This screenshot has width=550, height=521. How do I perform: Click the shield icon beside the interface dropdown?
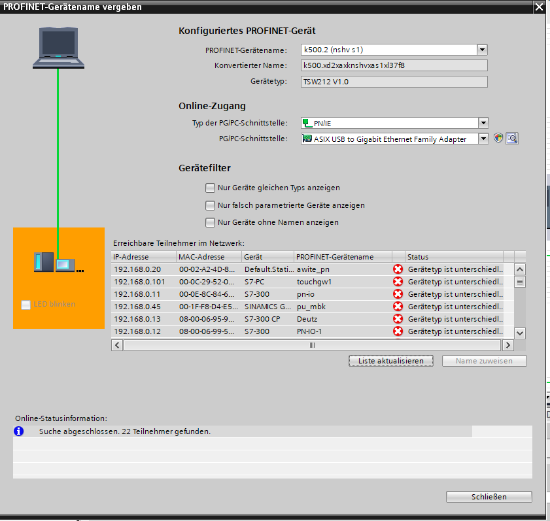(x=499, y=139)
